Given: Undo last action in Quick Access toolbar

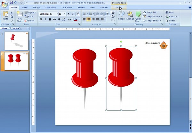Looking at the screenshot, I should (x=15, y=3).
